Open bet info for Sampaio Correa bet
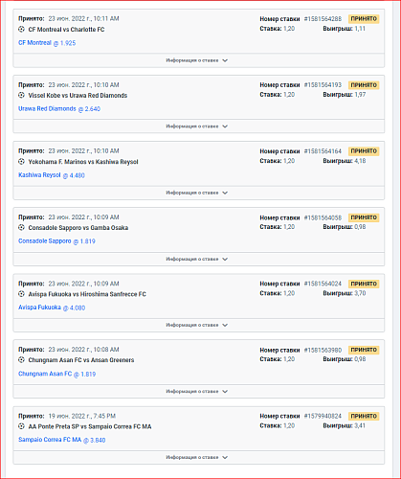This screenshot has width=401, height=479. click(198, 457)
